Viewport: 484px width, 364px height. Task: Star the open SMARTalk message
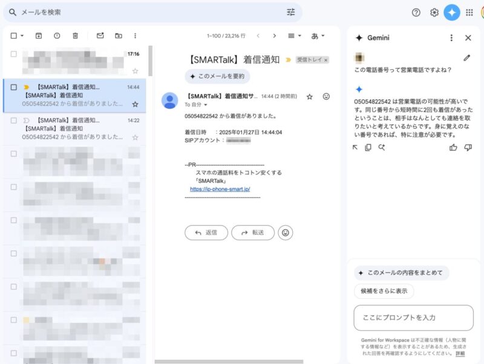tap(310, 97)
